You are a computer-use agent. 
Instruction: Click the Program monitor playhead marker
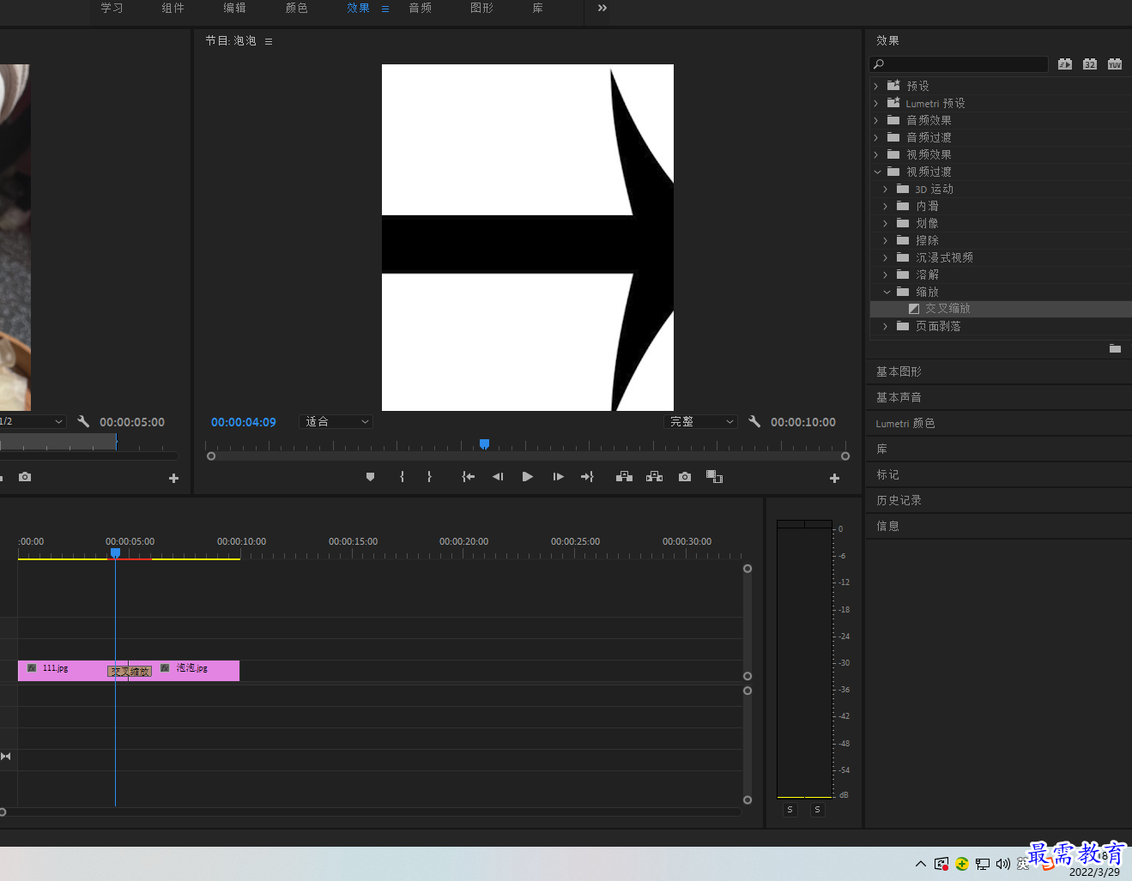(x=484, y=444)
